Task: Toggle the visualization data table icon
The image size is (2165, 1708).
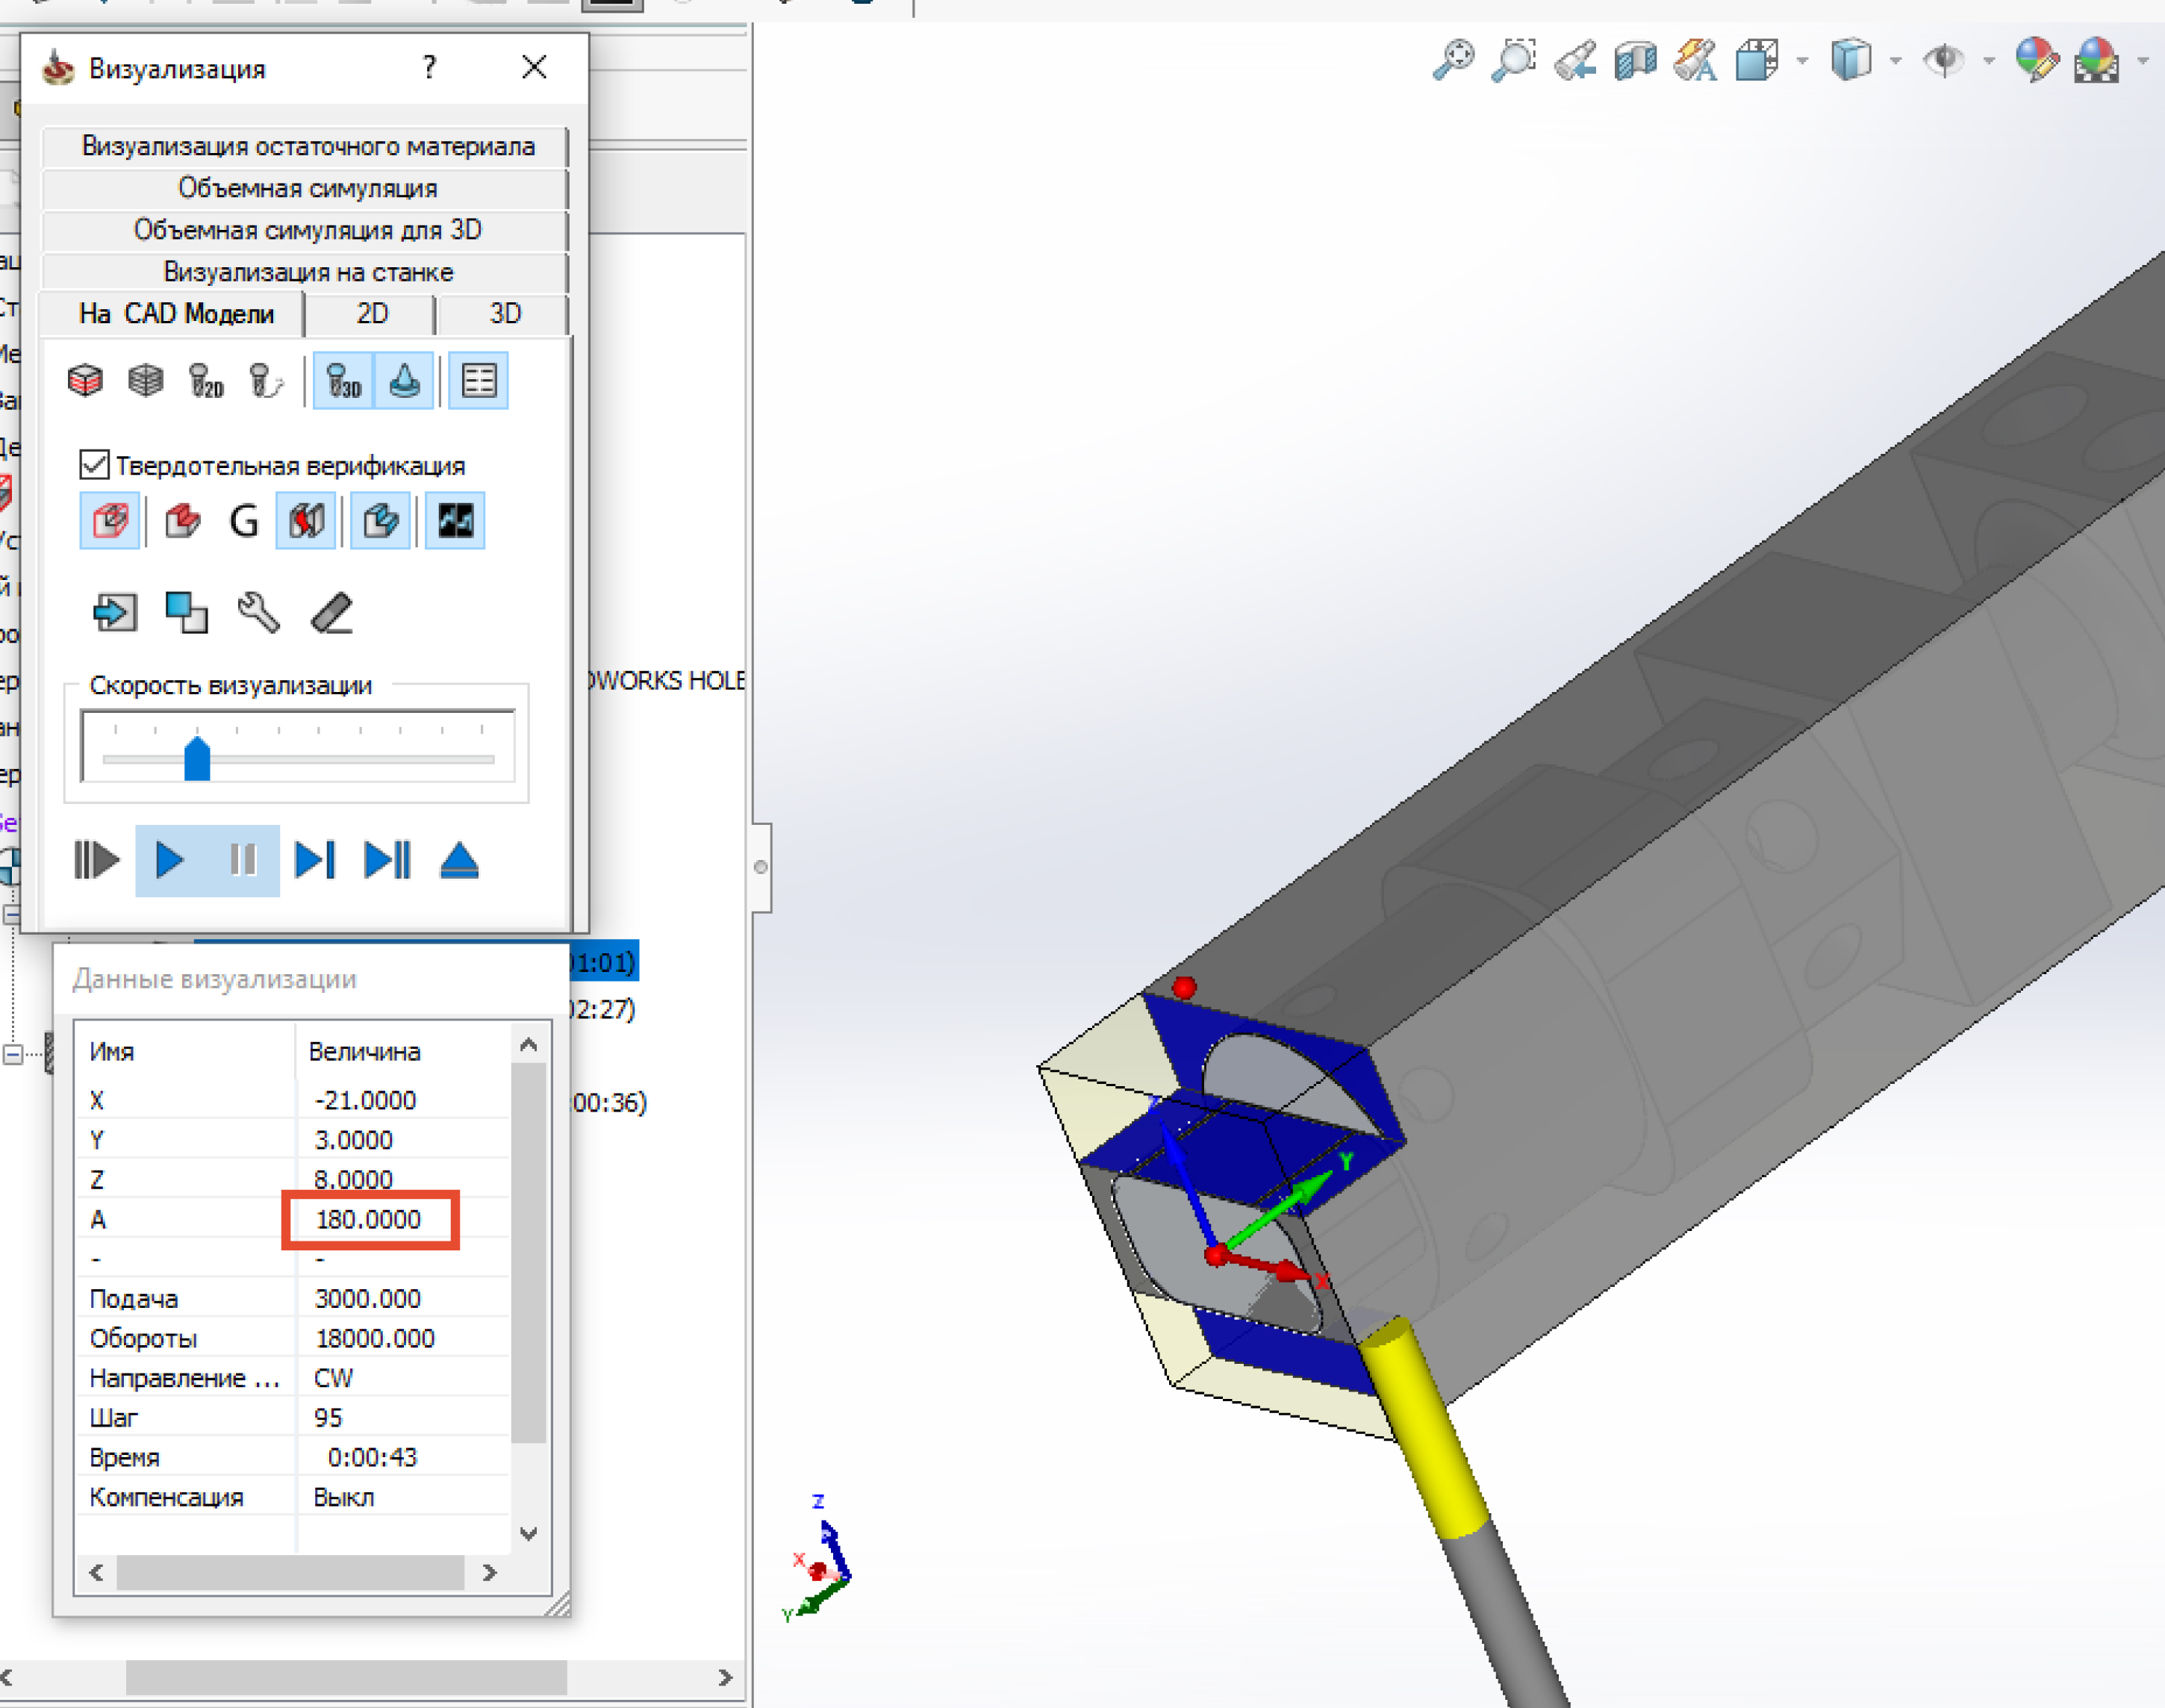Action: point(478,380)
